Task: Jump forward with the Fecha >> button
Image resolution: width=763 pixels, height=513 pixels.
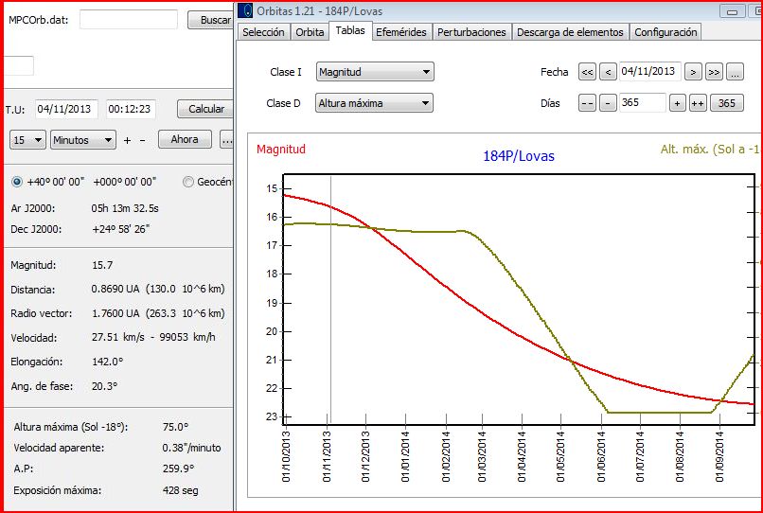Action: point(715,72)
